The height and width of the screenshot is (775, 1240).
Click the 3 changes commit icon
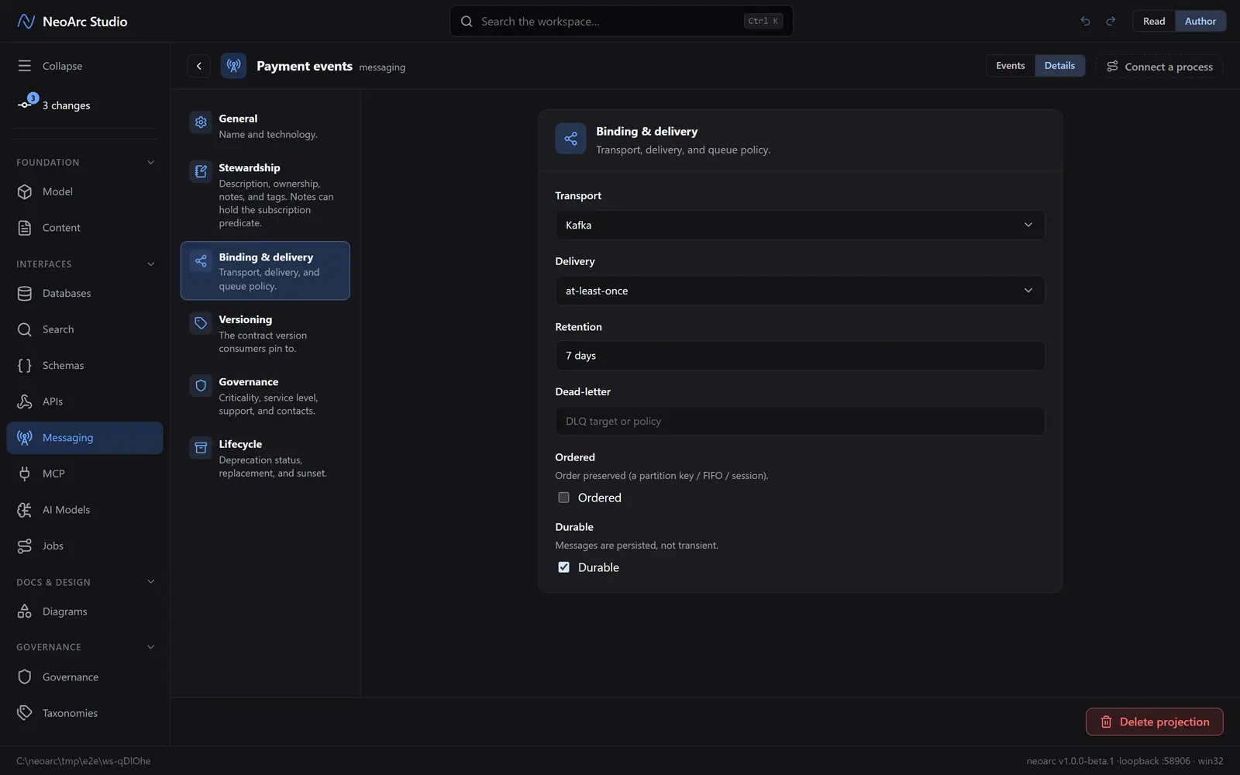(25, 105)
